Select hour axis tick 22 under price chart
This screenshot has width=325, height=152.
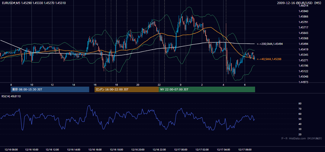pyautogui.click(x=159, y=85)
